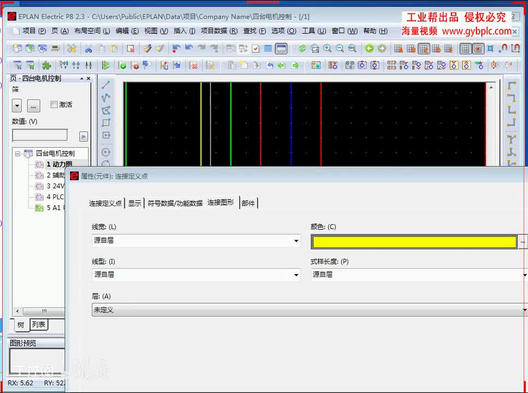The image size is (528, 393).
Task: Go forward with the green right arrow
Action: (x=382, y=49)
